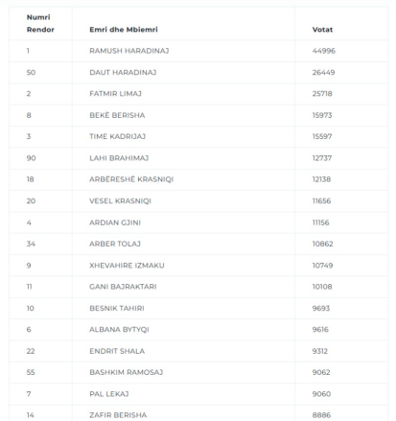The width and height of the screenshot is (396, 421).
Task: Click ARBËRESHË KRASNIQI in the list
Action: point(131,179)
